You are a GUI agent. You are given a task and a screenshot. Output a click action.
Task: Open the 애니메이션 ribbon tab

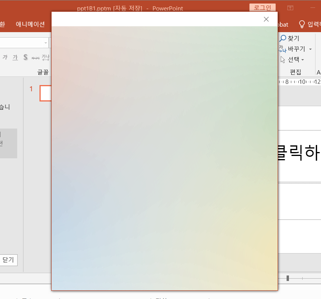click(x=30, y=24)
